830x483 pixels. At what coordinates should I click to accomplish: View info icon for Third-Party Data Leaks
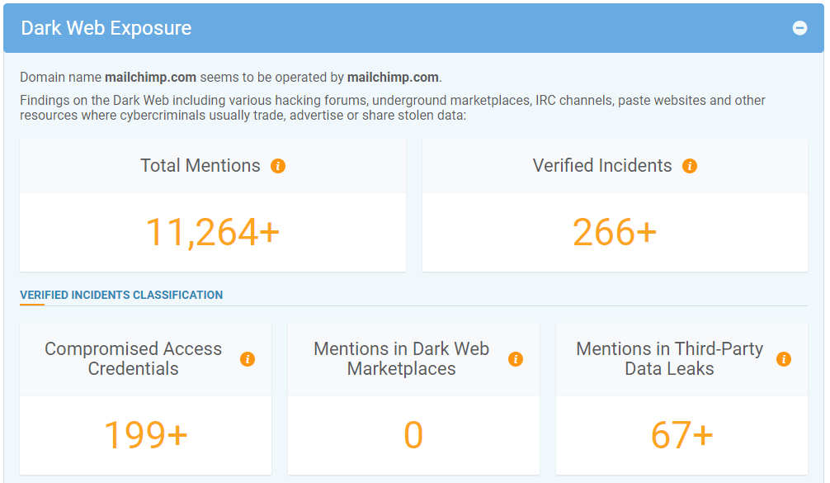point(784,359)
